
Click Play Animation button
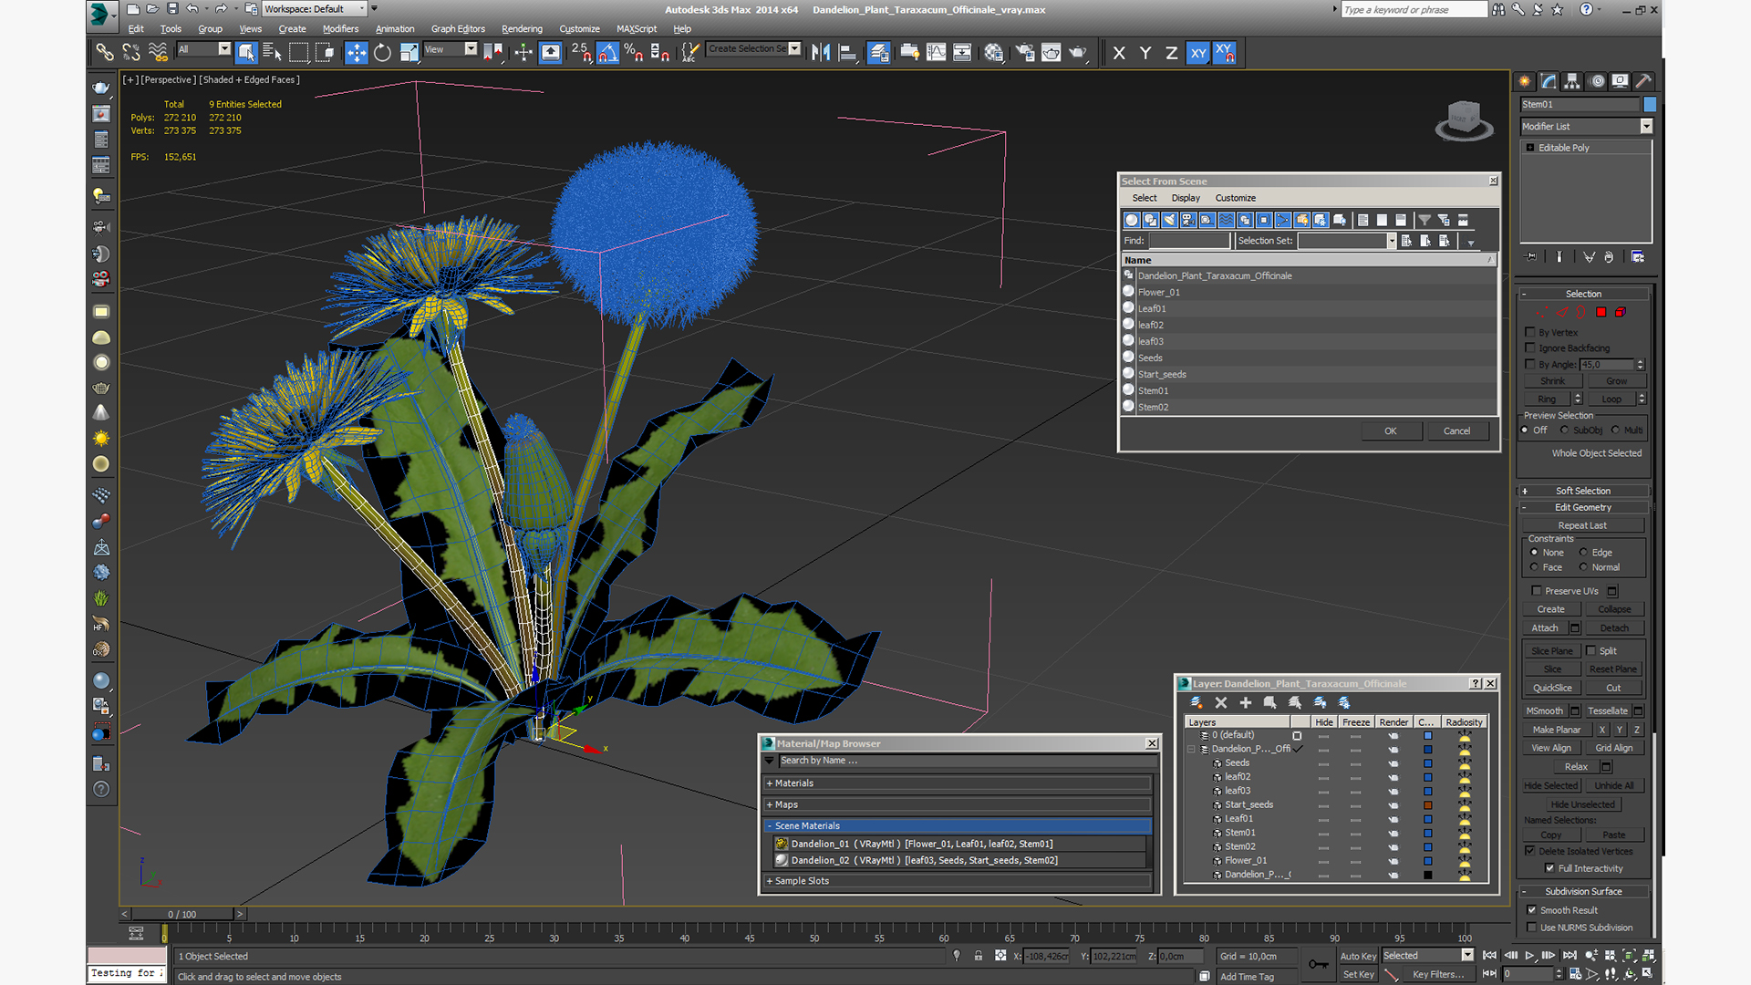(x=1529, y=956)
